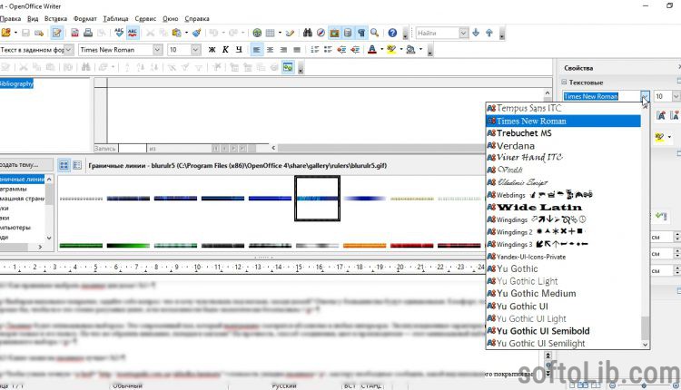Click the Paste clipboard icon
The width and height of the screenshot is (681, 390).
point(176,33)
